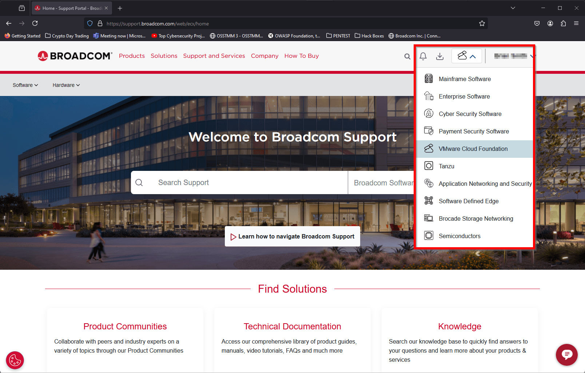Collapse the cloud division selector dropdown

click(x=467, y=56)
